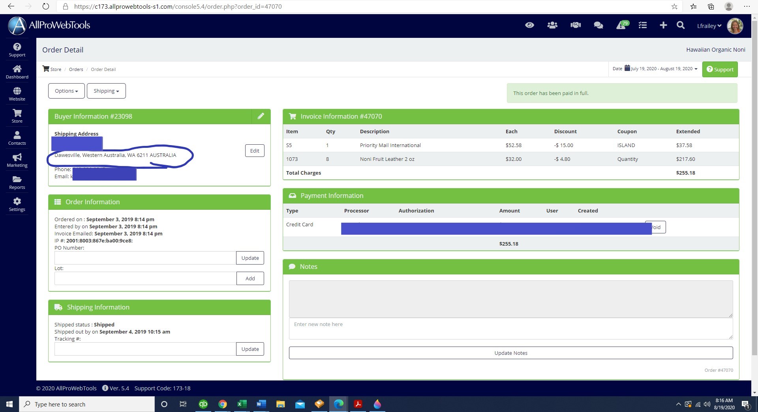This screenshot has height=412, width=758.
Task: Open Marketing section in the sidebar
Action: pyautogui.click(x=17, y=160)
